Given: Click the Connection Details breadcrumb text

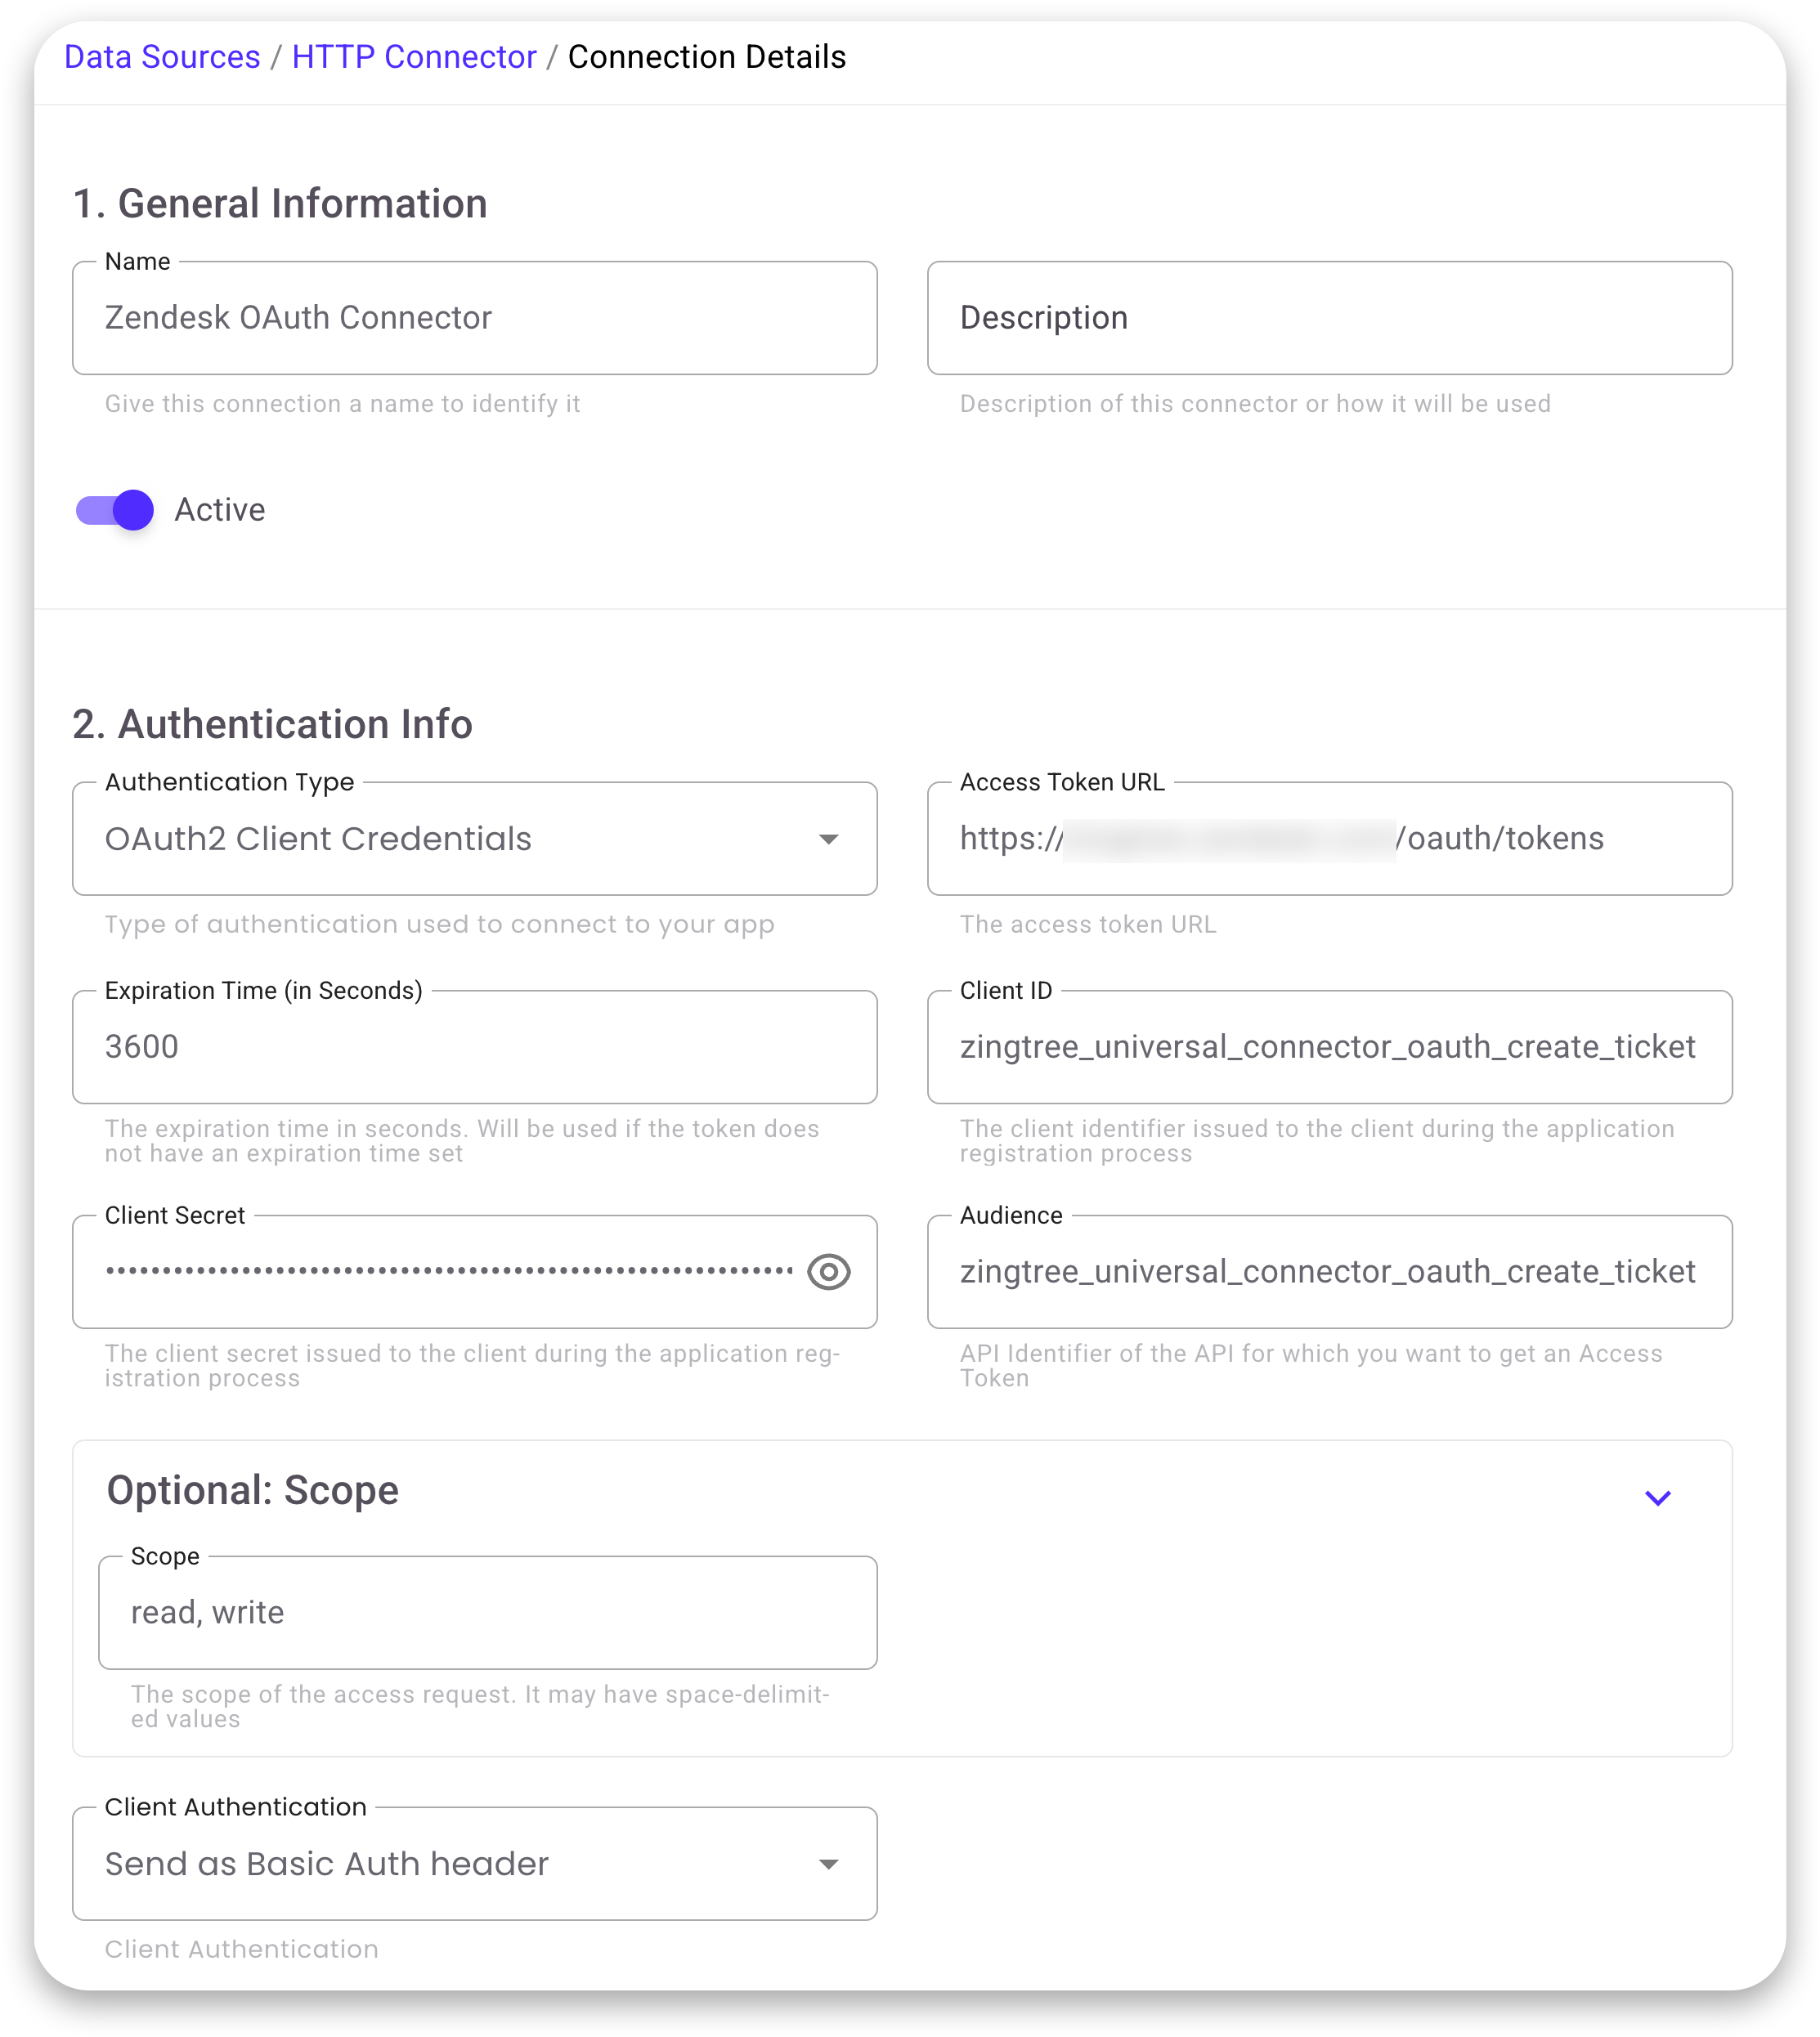Looking at the screenshot, I should coord(707,57).
